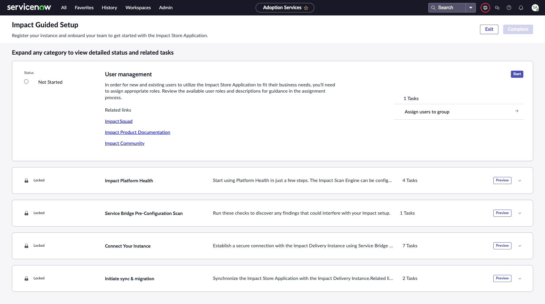Click the Adoption Services pill
Screen dimensions: 545x304
click(285, 8)
